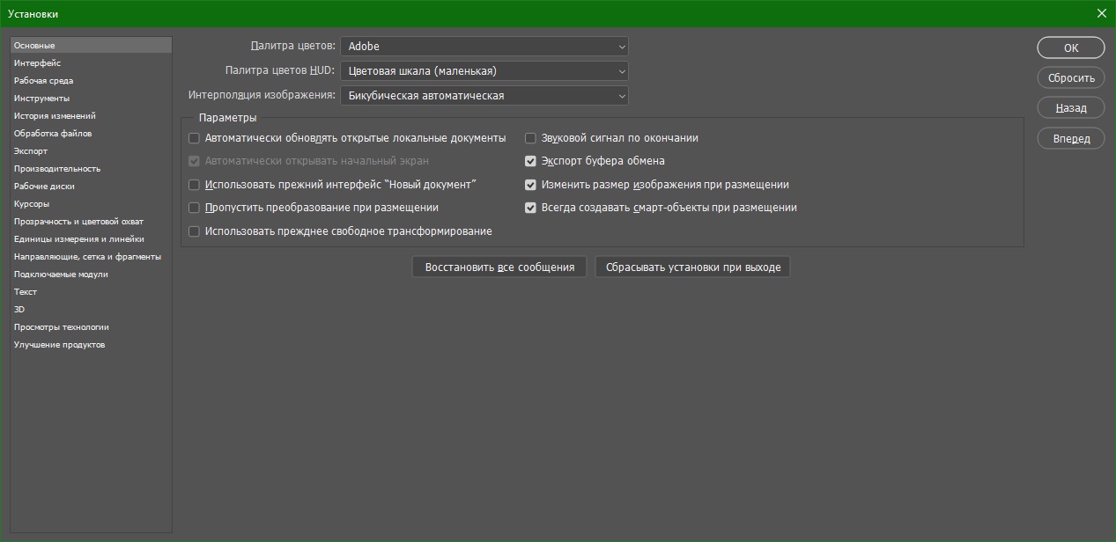
Task: Enable Использовать прежнее свободное трансформирование
Action: (195, 231)
